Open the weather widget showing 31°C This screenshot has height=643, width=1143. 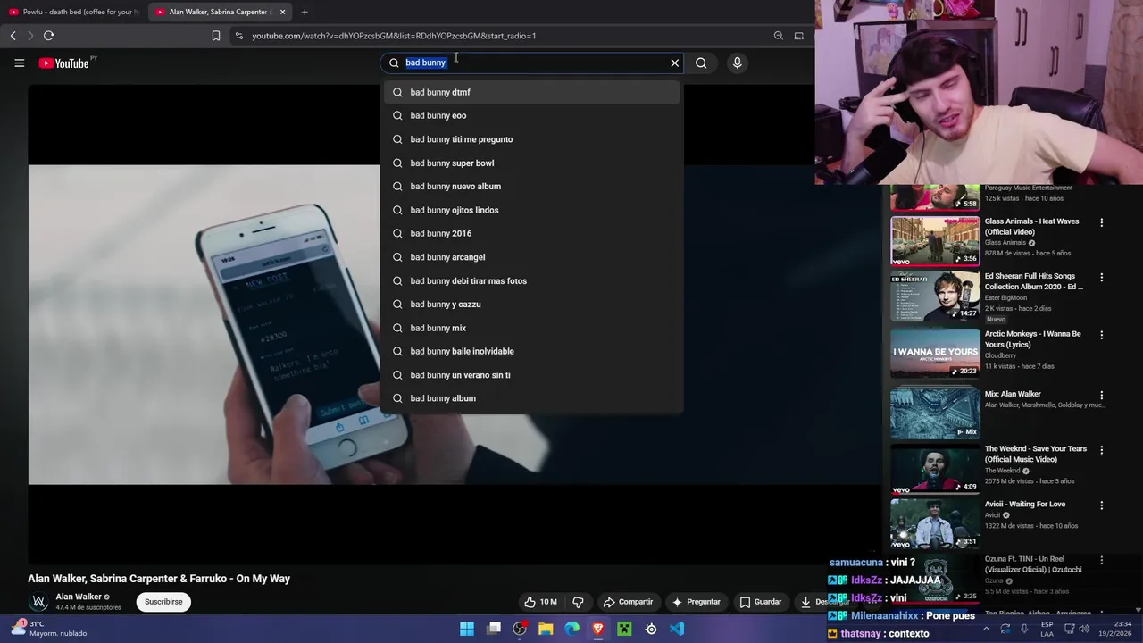click(49, 629)
